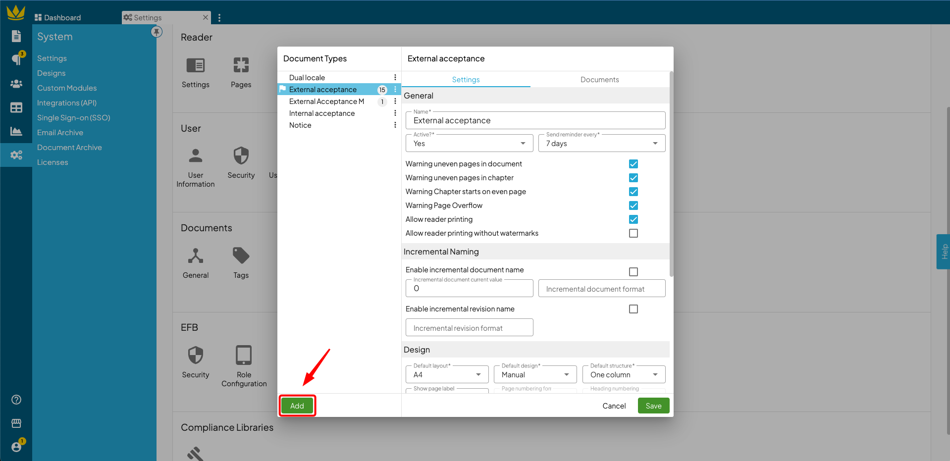Click the green Add button

297,406
